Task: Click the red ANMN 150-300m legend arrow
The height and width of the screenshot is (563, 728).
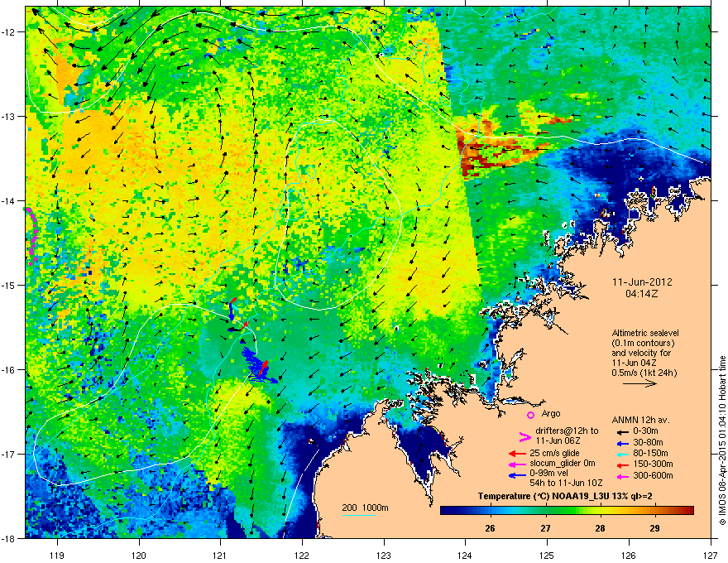Action: click(623, 464)
